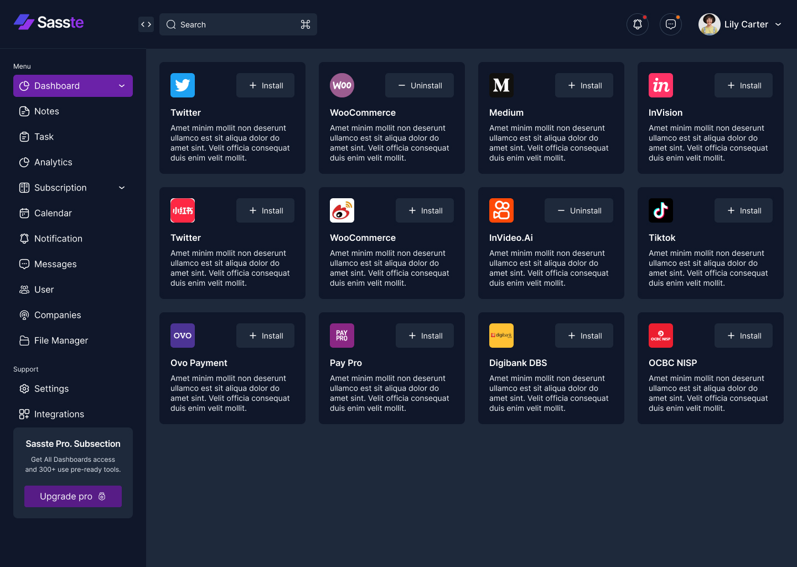Screen dimensions: 797x567
Task: Toggle the sidebar with the angle-brackets icon
Action: point(146,24)
